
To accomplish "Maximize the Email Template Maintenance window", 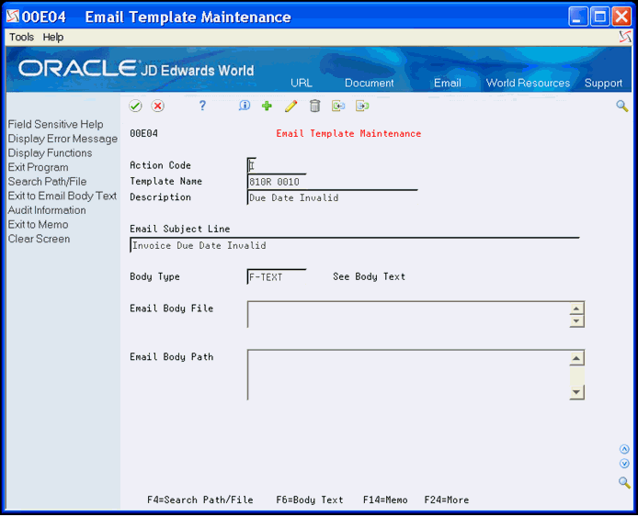I will click(599, 17).
